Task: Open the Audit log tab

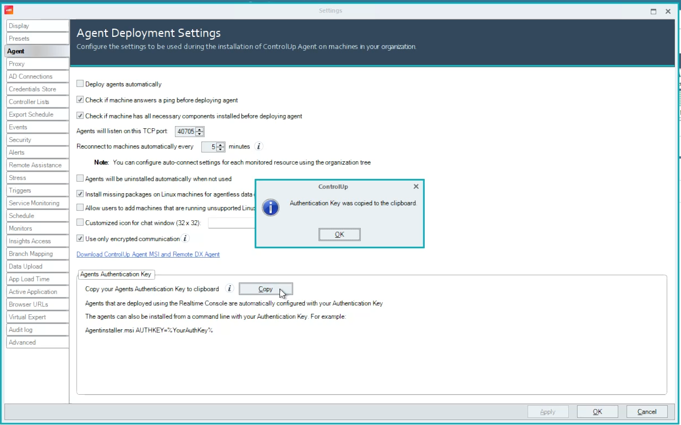Action: [37, 330]
